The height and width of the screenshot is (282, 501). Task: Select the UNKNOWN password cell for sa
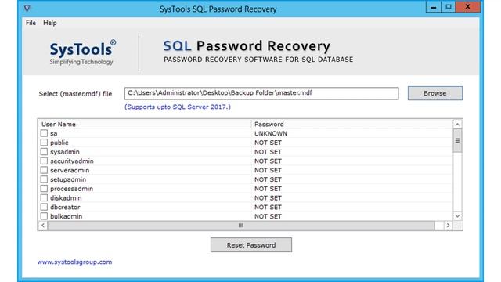tap(271, 133)
